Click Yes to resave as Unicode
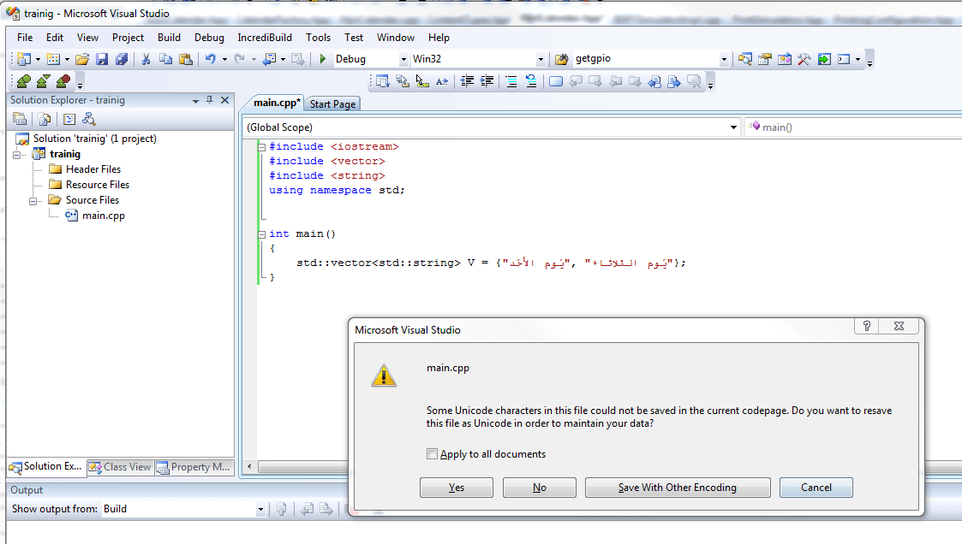The image size is (962, 544). pos(457,488)
